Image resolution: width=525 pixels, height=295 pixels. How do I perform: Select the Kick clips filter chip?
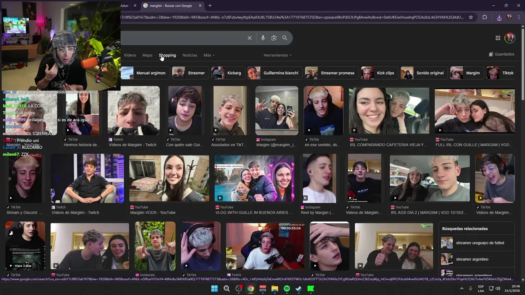(x=379, y=73)
